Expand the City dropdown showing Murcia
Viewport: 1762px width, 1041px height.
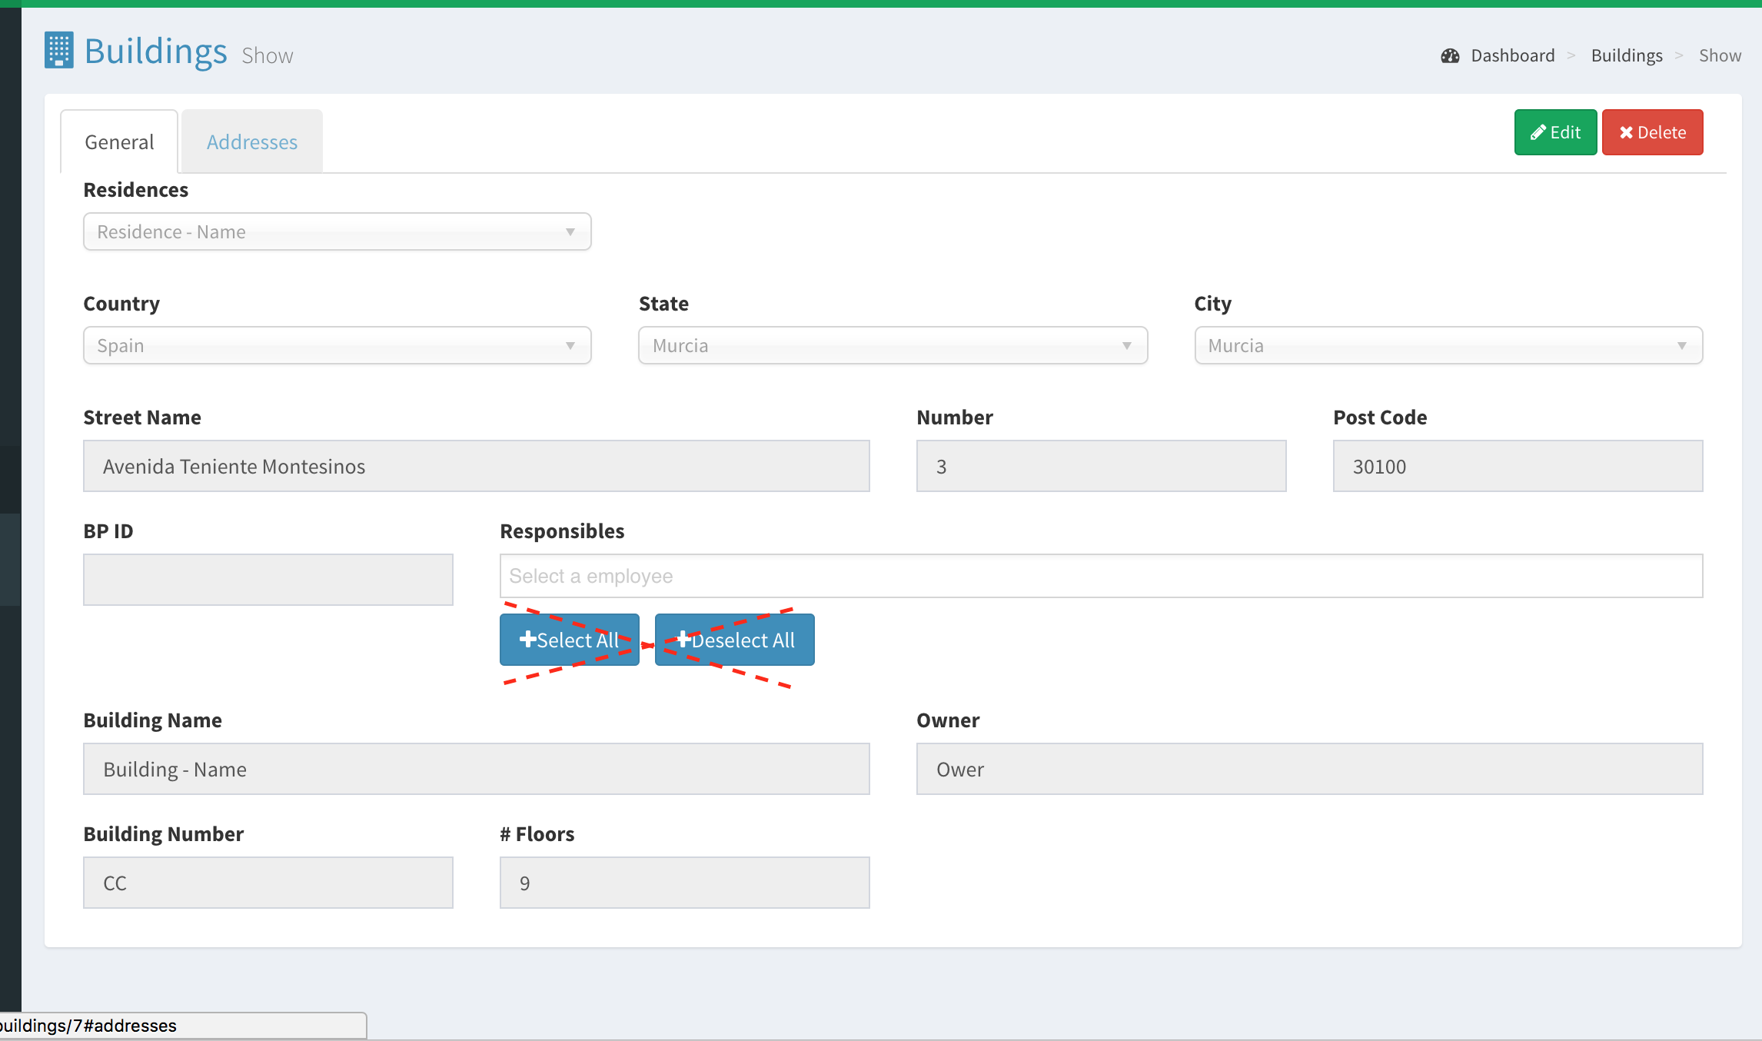click(1448, 346)
